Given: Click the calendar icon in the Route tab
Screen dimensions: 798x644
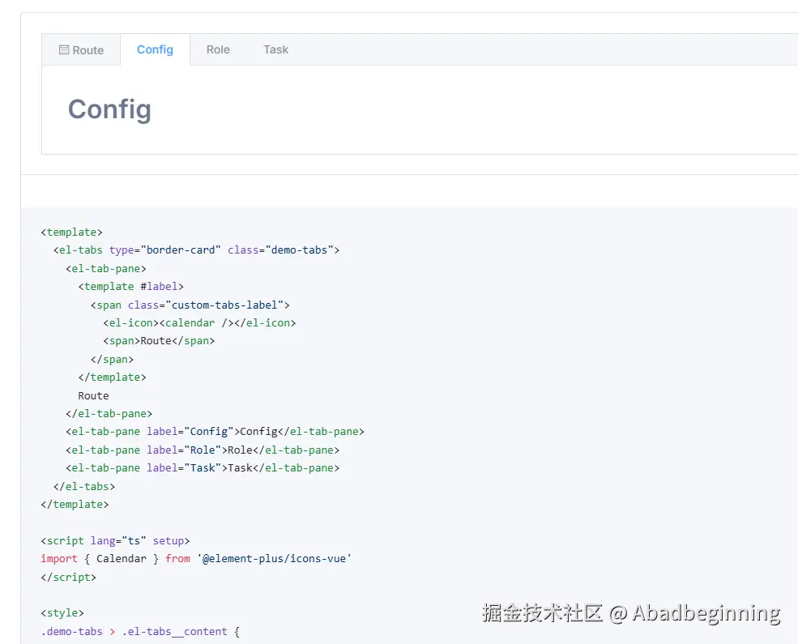Looking at the screenshot, I should (x=64, y=50).
